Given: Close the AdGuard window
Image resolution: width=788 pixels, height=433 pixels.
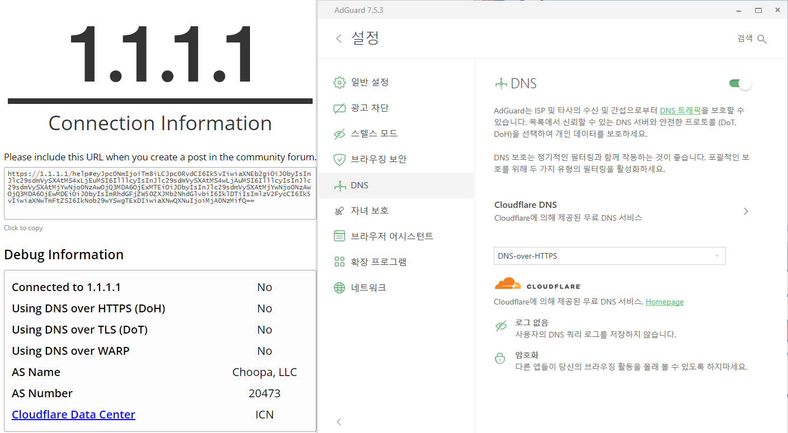Looking at the screenshot, I should (x=778, y=10).
